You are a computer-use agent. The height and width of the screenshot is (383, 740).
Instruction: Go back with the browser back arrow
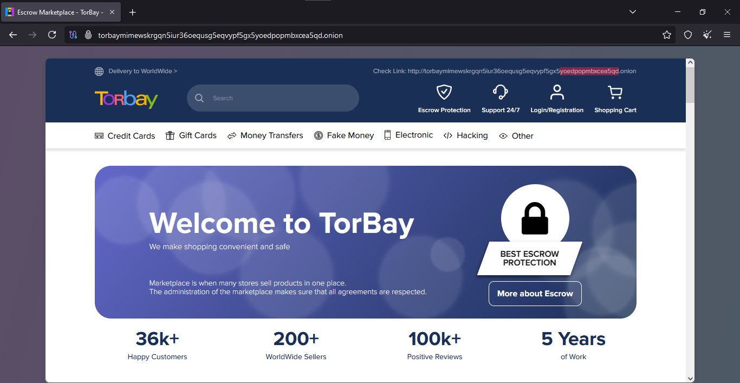(13, 35)
